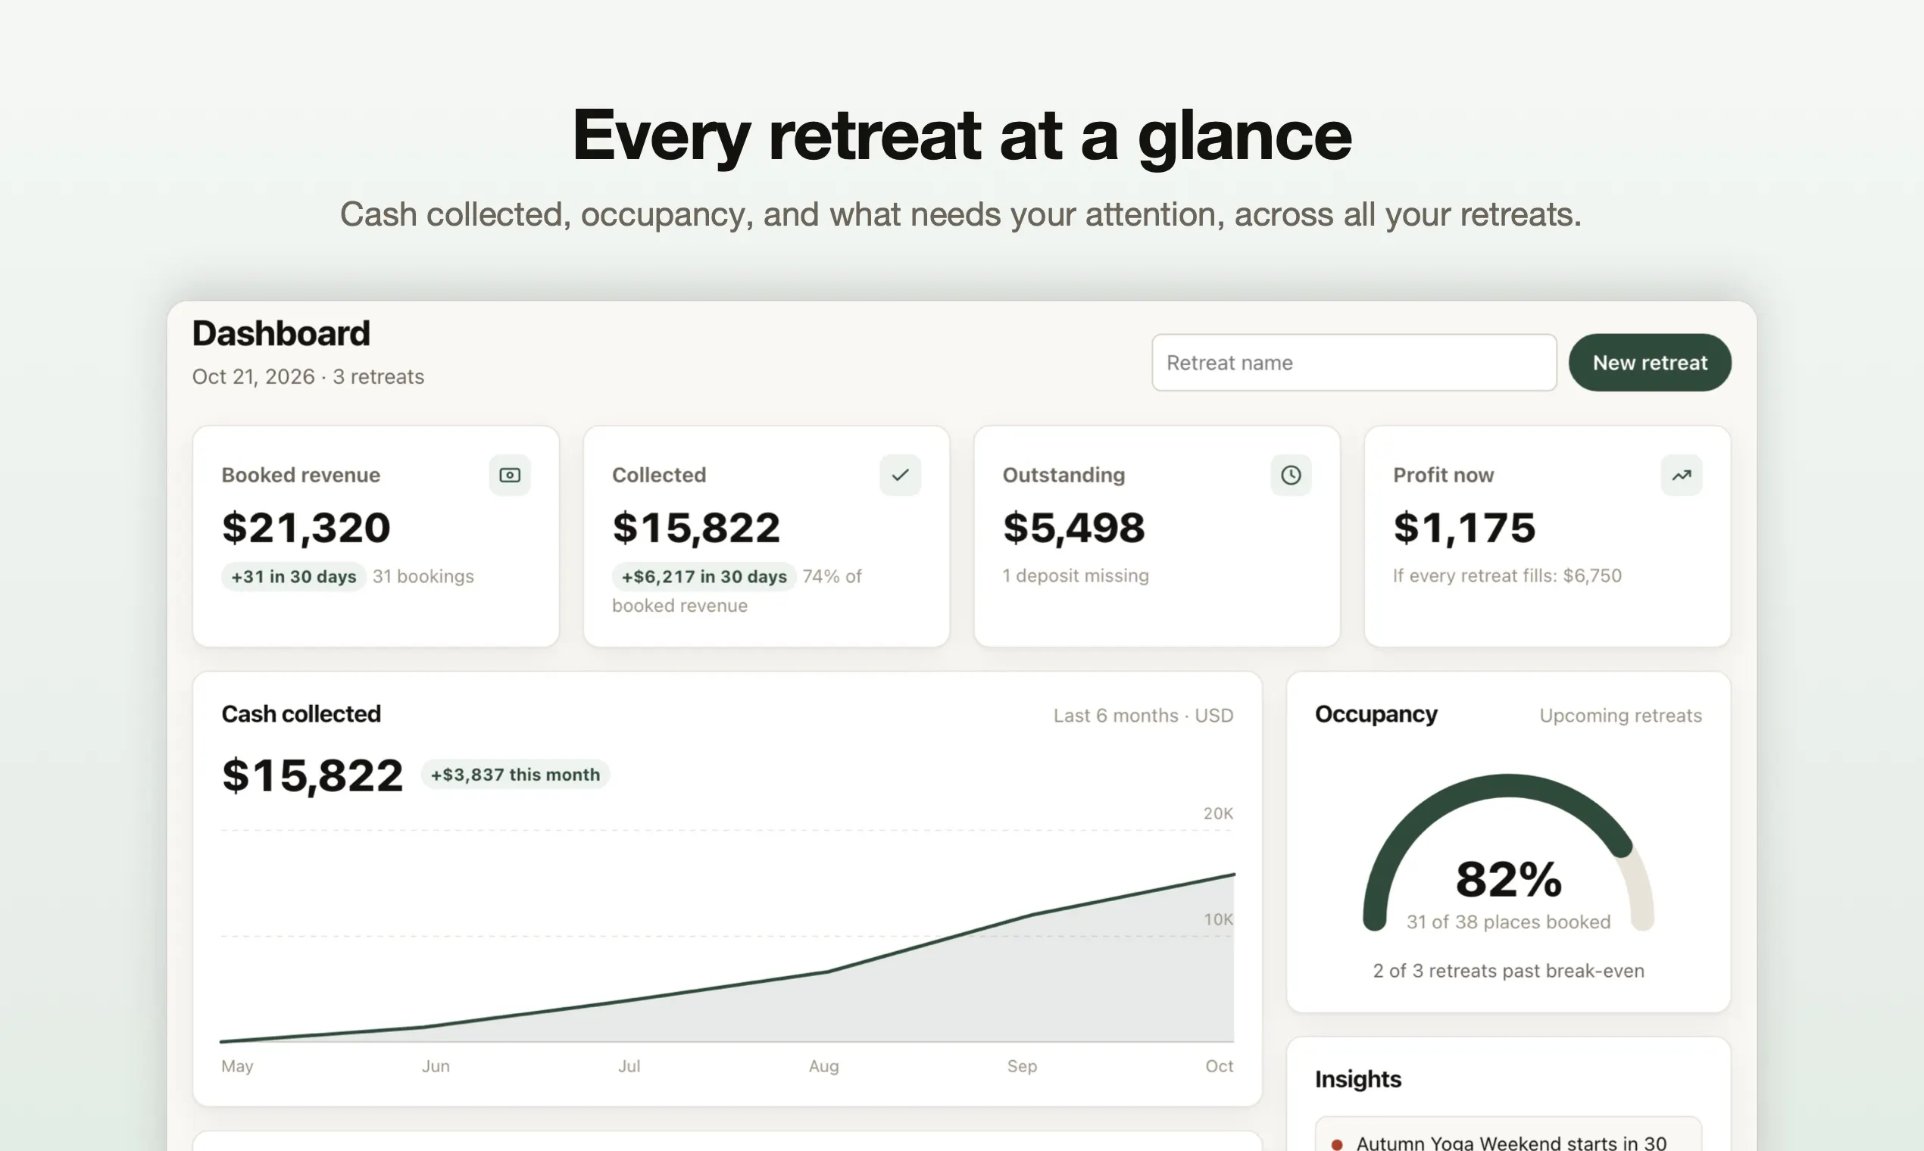Click the occupancy gauge showing 82%
The image size is (1924, 1151).
[x=1508, y=852]
